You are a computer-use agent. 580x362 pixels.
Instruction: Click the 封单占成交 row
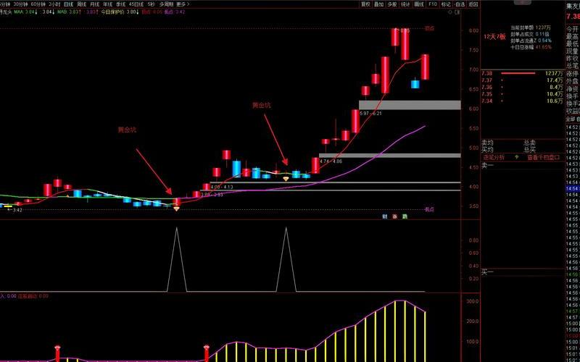click(x=529, y=34)
